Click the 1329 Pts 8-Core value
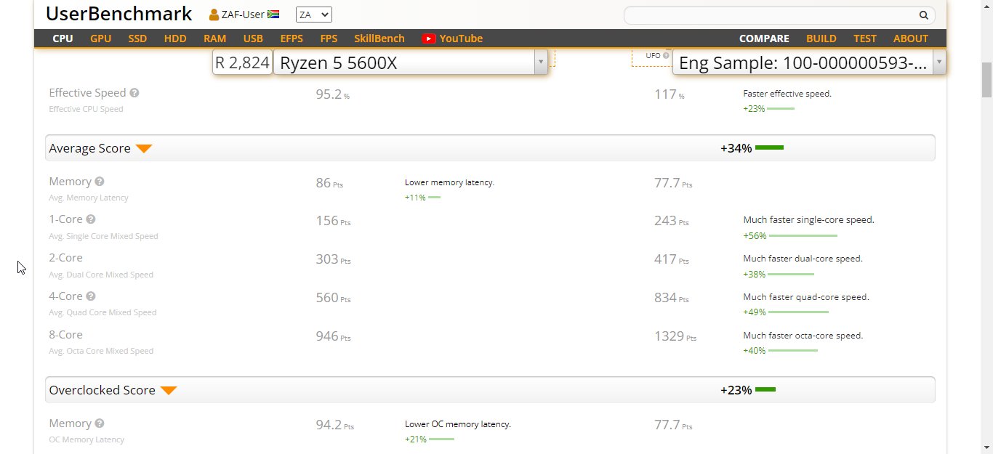This screenshot has height=454, width=993. click(x=675, y=336)
